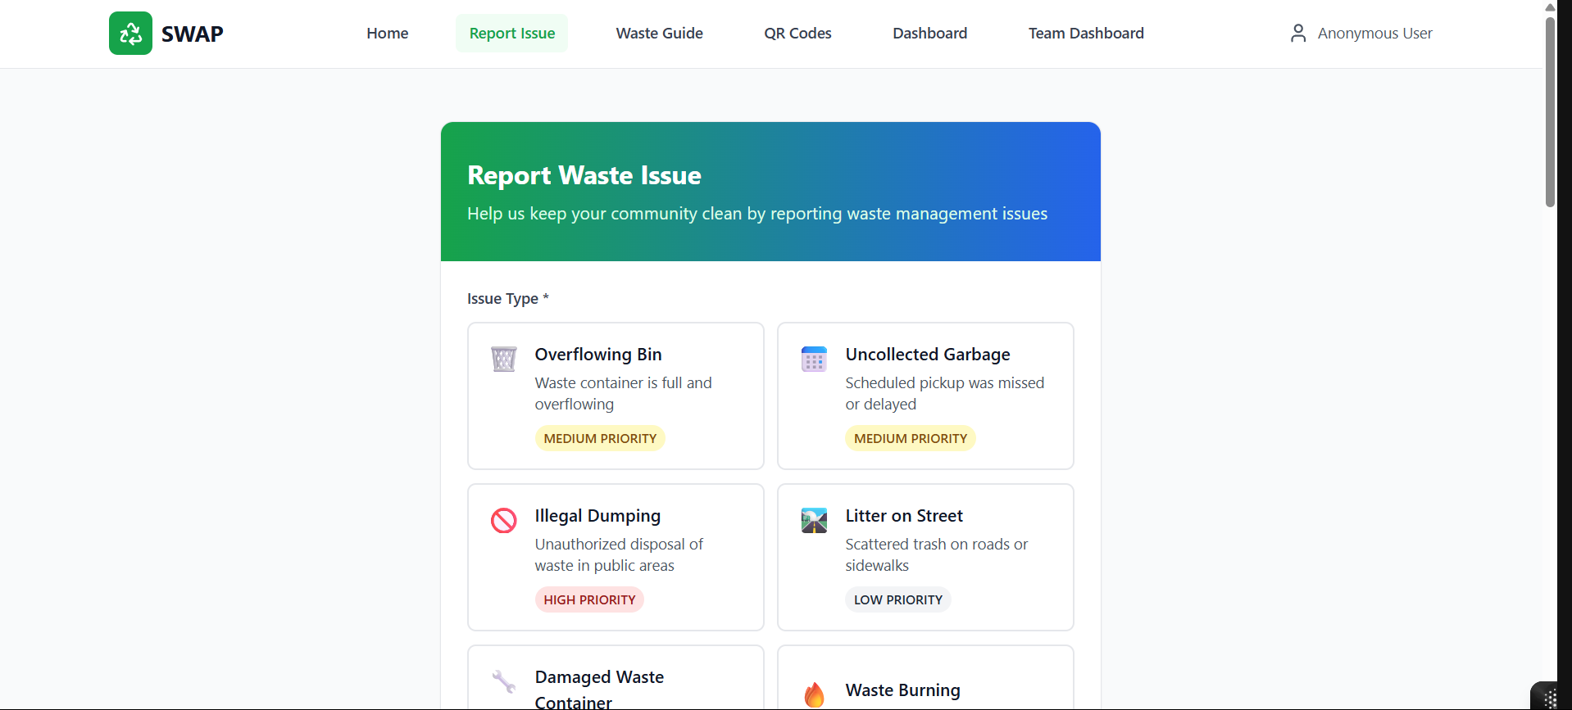The height and width of the screenshot is (710, 1572).
Task: Click 'Scattered trash on roads or sidewalks' text
Action: click(x=937, y=555)
